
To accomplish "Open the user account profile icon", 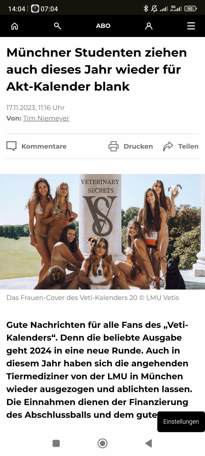I will click(x=149, y=26).
